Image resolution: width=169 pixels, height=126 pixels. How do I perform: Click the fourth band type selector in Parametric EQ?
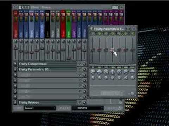pyautogui.click(x=112, y=34)
